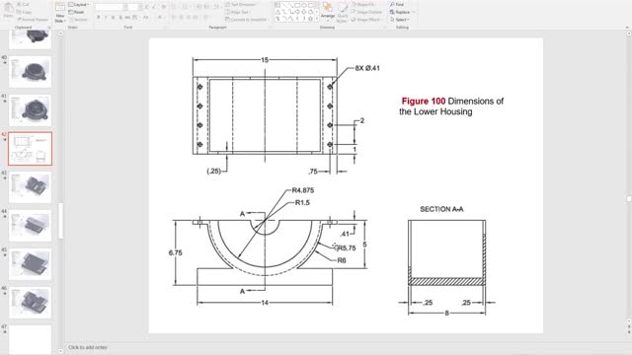632x355 pixels.
Task: Select slide 44 thumbnail
Action: click(x=31, y=226)
